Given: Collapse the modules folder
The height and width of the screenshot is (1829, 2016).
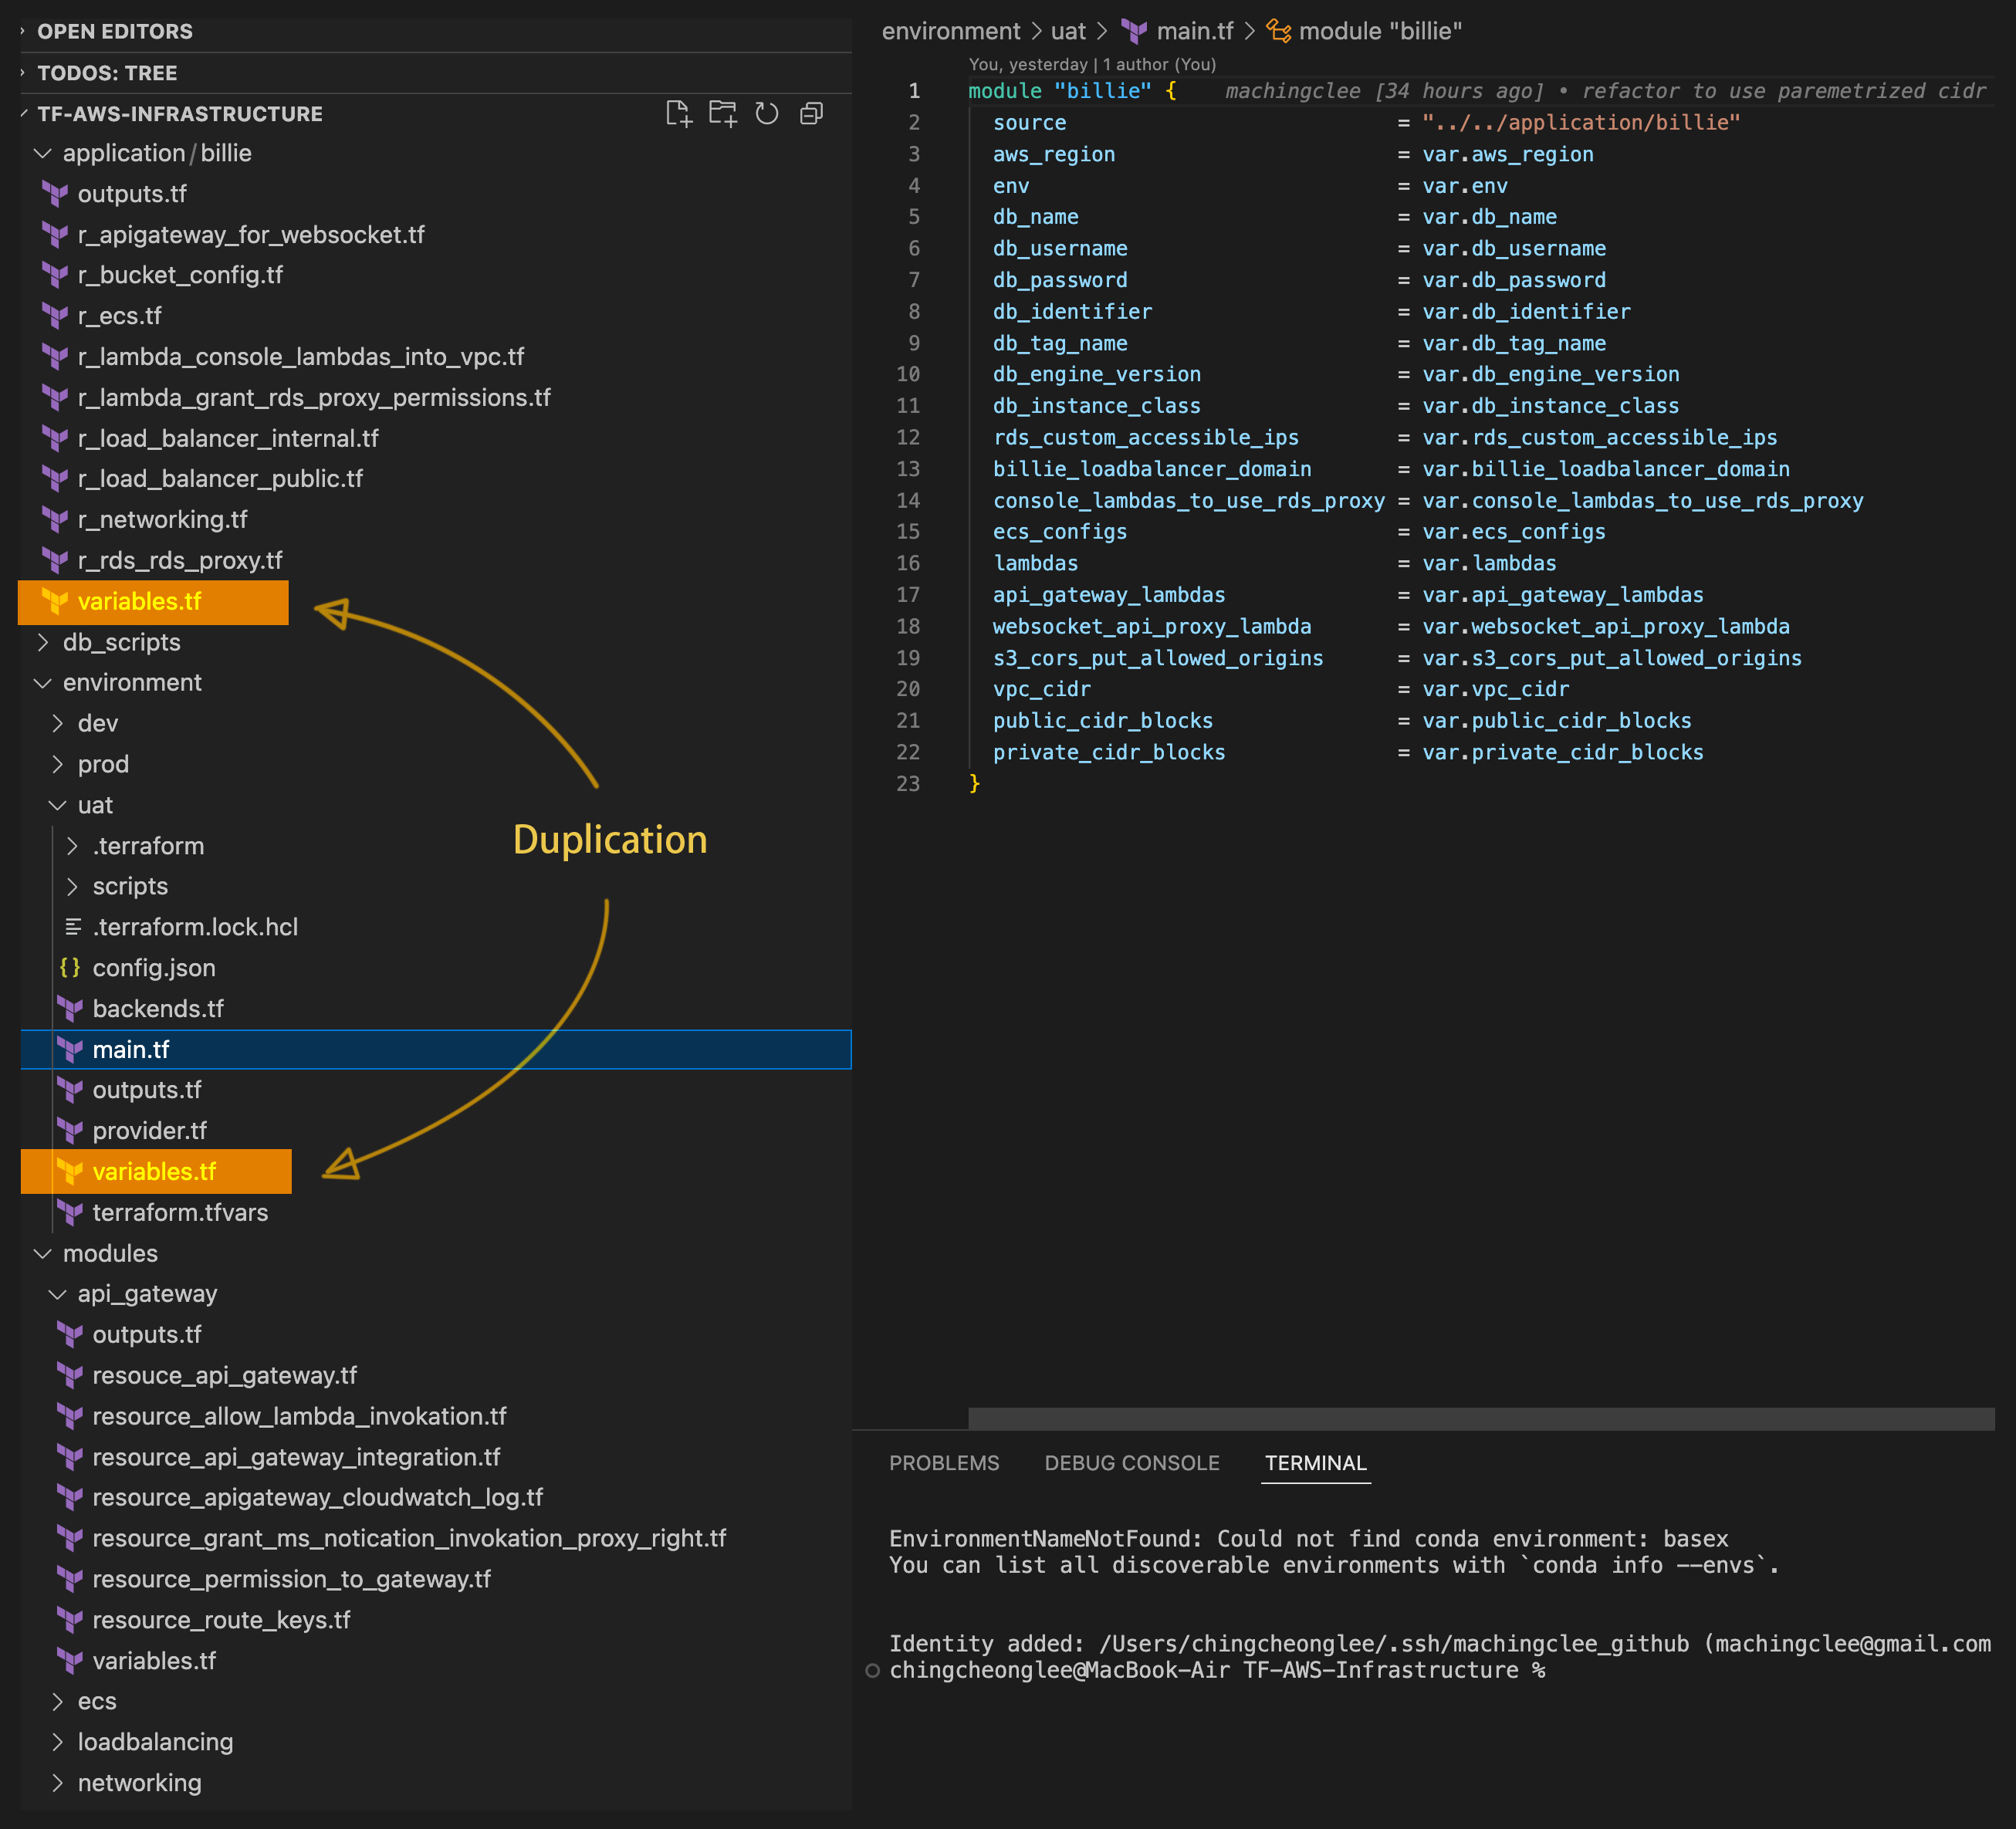Looking at the screenshot, I should [x=435, y=1253].
